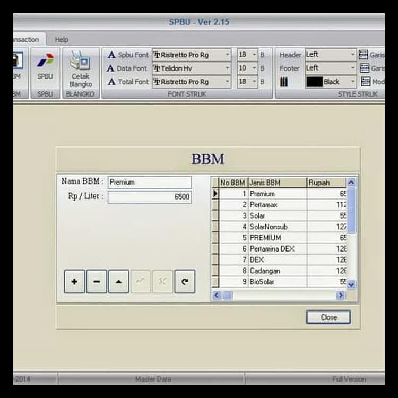Select the Transaction tab
This screenshot has height=398, width=398.
(x=27, y=40)
